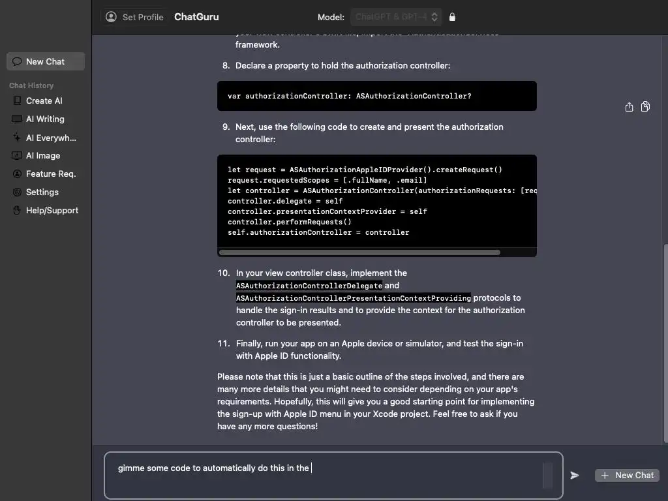The height and width of the screenshot is (501, 668).
Task: Click the 'Please note that this' paragraph
Action: 376,401
